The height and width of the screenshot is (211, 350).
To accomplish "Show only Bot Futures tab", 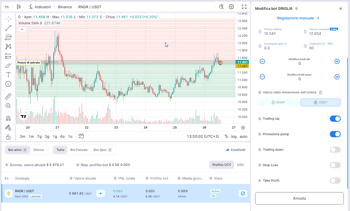I will tap(79, 150).
